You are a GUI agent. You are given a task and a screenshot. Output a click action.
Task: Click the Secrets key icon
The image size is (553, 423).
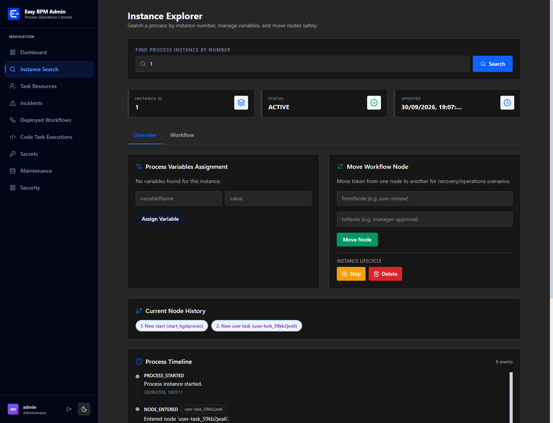pos(13,154)
